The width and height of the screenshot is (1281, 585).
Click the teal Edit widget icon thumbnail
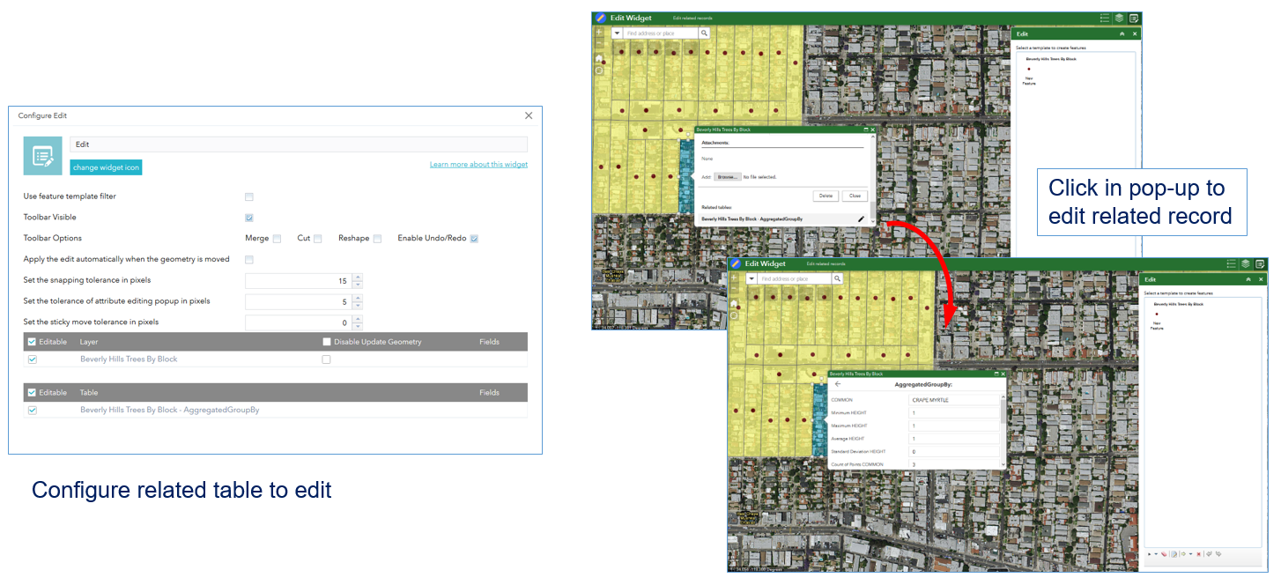(x=42, y=155)
